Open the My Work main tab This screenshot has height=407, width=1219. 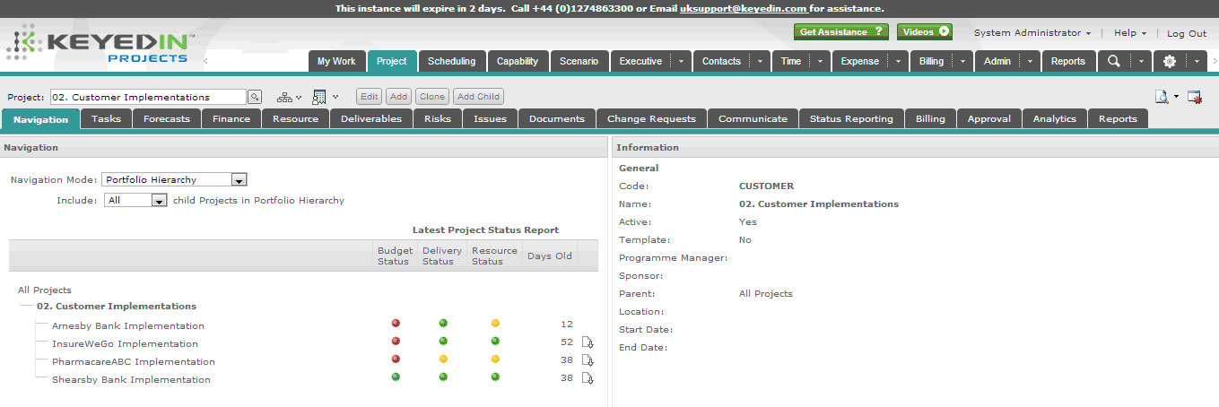(336, 61)
